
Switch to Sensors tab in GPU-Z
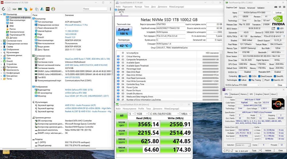coord(242,8)
